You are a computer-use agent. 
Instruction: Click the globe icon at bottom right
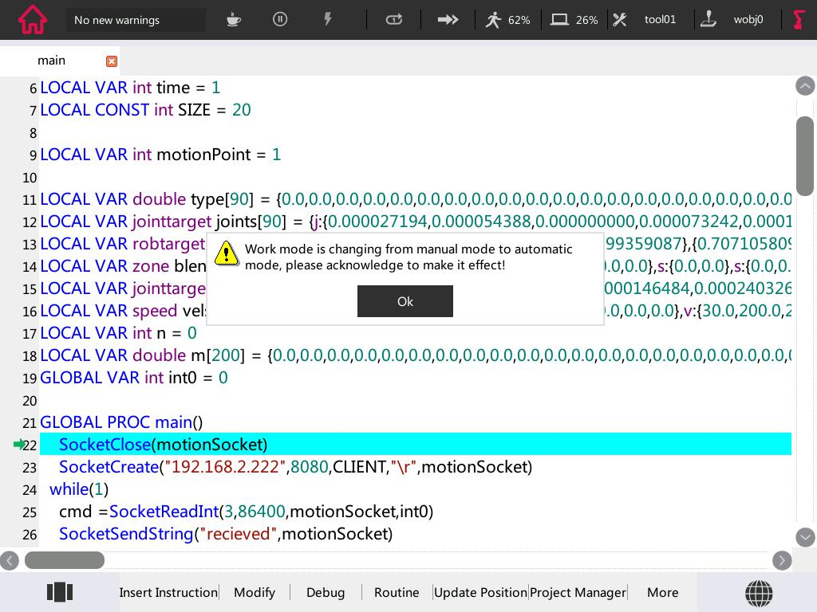[x=758, y=592]
